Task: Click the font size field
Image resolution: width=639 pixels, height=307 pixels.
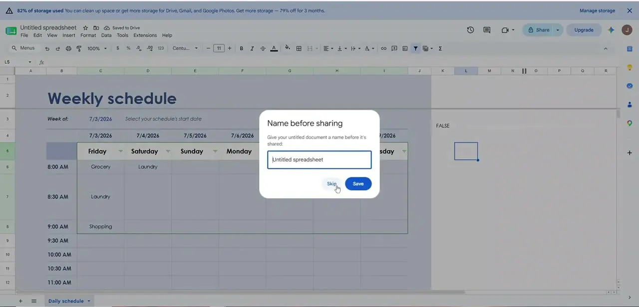Action: click(219, 48)
